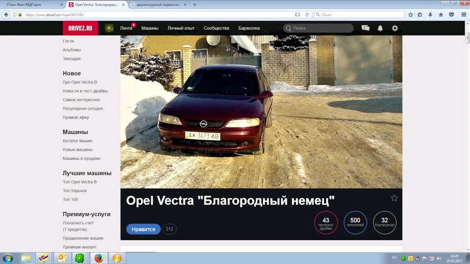Viewport: 470px width, 264px height.
Task: Click the Firefox back arrow button
Action: [x=6, y=14]
